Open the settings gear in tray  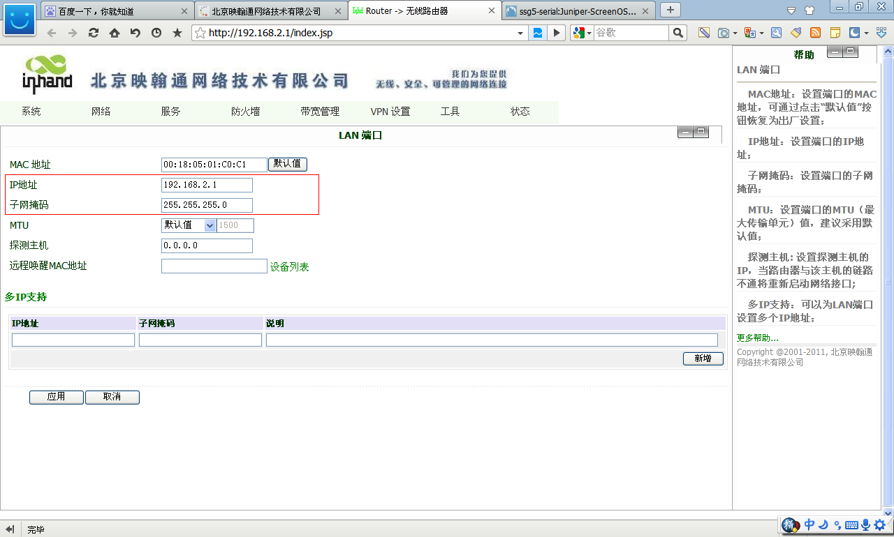click(x=879, y=524)
